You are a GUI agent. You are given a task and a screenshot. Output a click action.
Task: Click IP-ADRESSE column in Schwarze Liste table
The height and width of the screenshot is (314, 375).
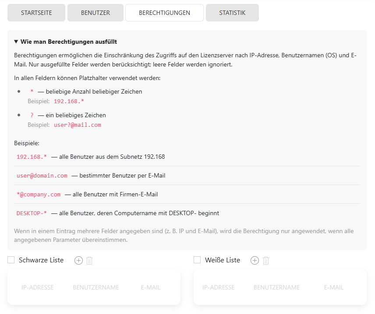(x=38, y=287)
